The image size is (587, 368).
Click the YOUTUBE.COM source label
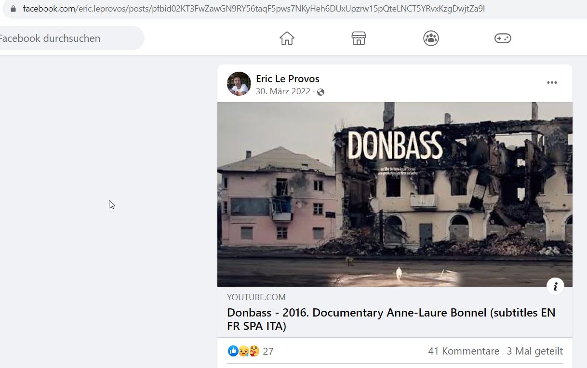click(256, 297)
